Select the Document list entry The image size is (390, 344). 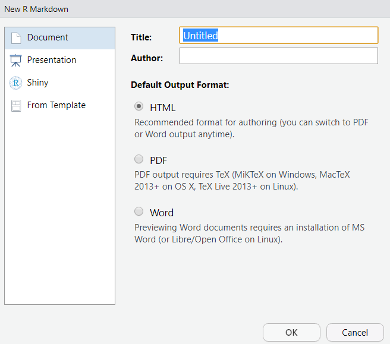pyautogui.click(x=59, y=38)
